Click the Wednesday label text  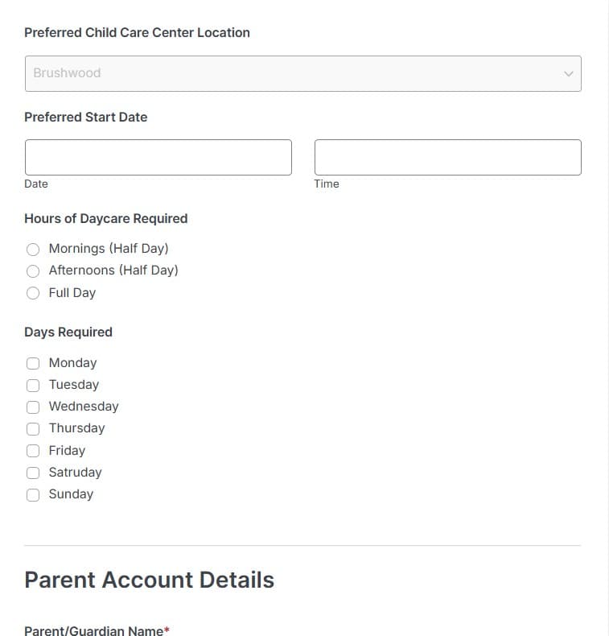click(84, 406)
